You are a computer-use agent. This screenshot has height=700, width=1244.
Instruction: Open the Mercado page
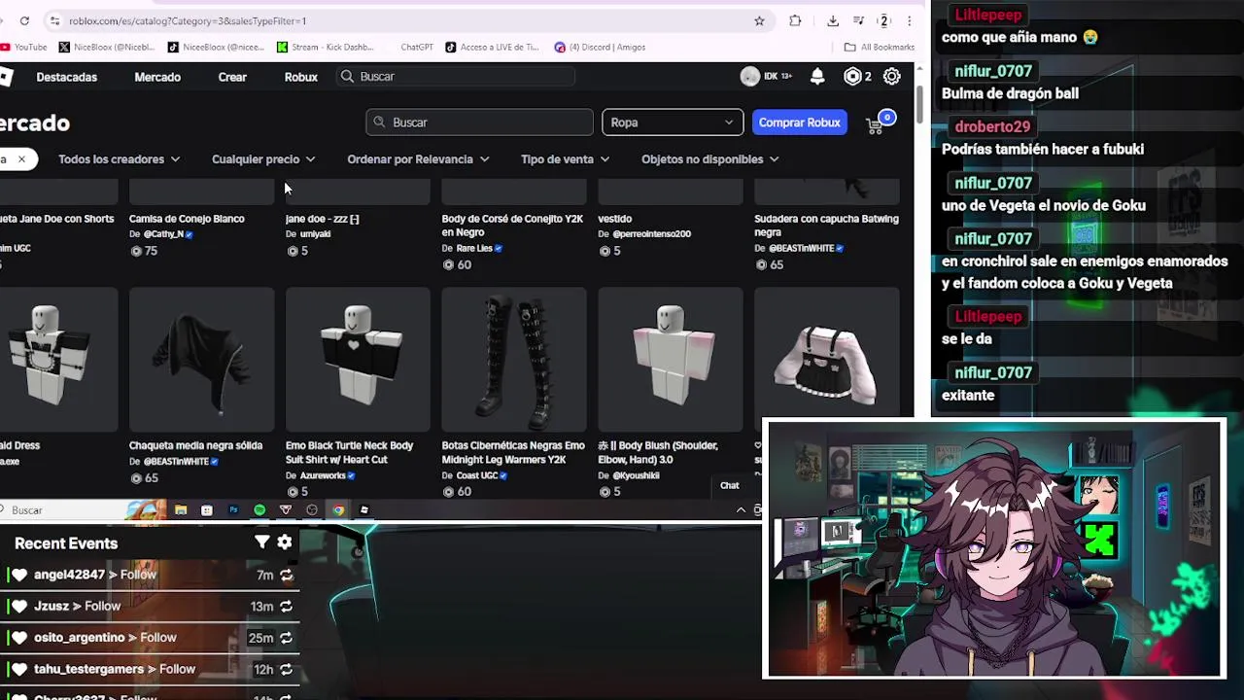coord(157,77)
